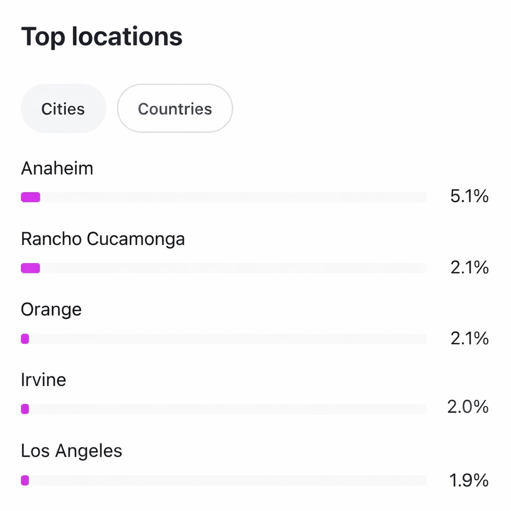511x511 pixels.
Task: Select the Los Angeles label
Action: (71, 451)
